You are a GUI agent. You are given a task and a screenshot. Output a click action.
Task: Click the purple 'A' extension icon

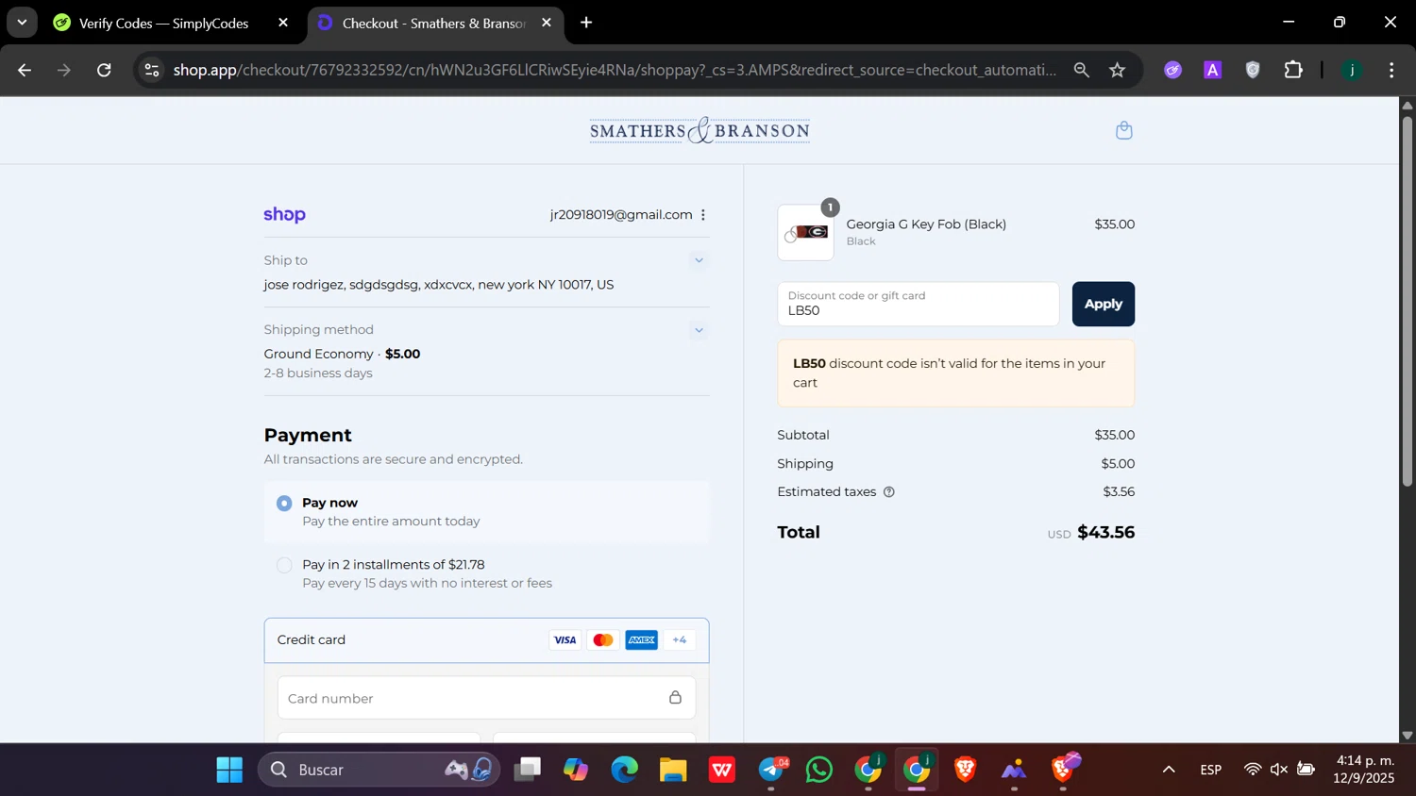(1213, 70)
